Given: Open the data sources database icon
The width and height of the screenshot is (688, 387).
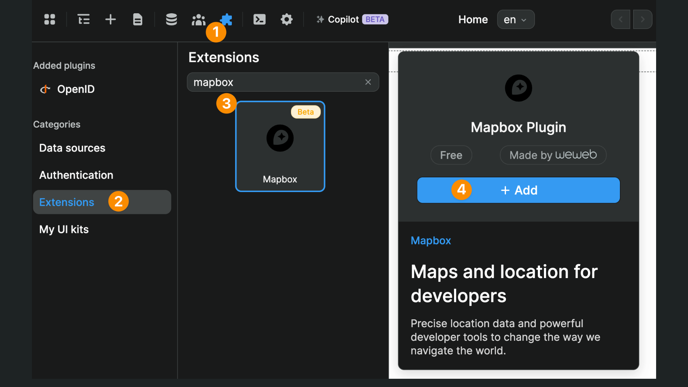Looking at the screenshot, I should tap(171, 19).
